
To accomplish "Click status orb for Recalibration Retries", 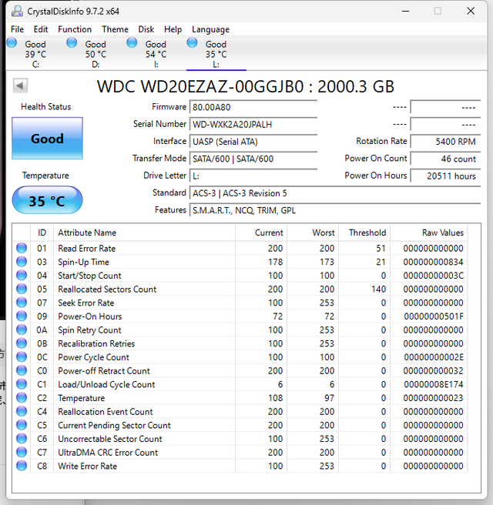I will tap(22, 343).
